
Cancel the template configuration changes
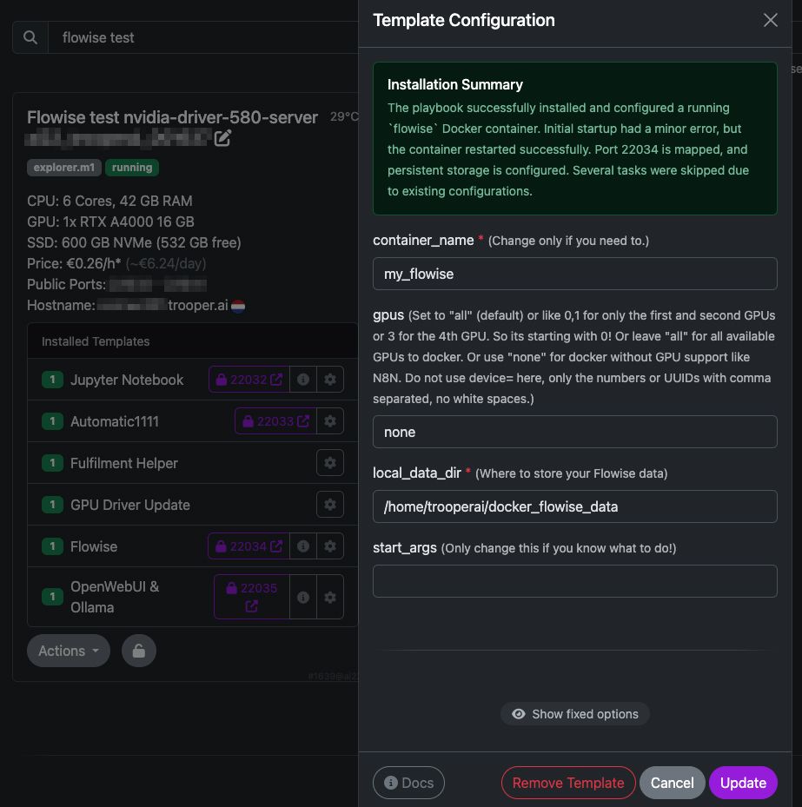tap(672, 782)
